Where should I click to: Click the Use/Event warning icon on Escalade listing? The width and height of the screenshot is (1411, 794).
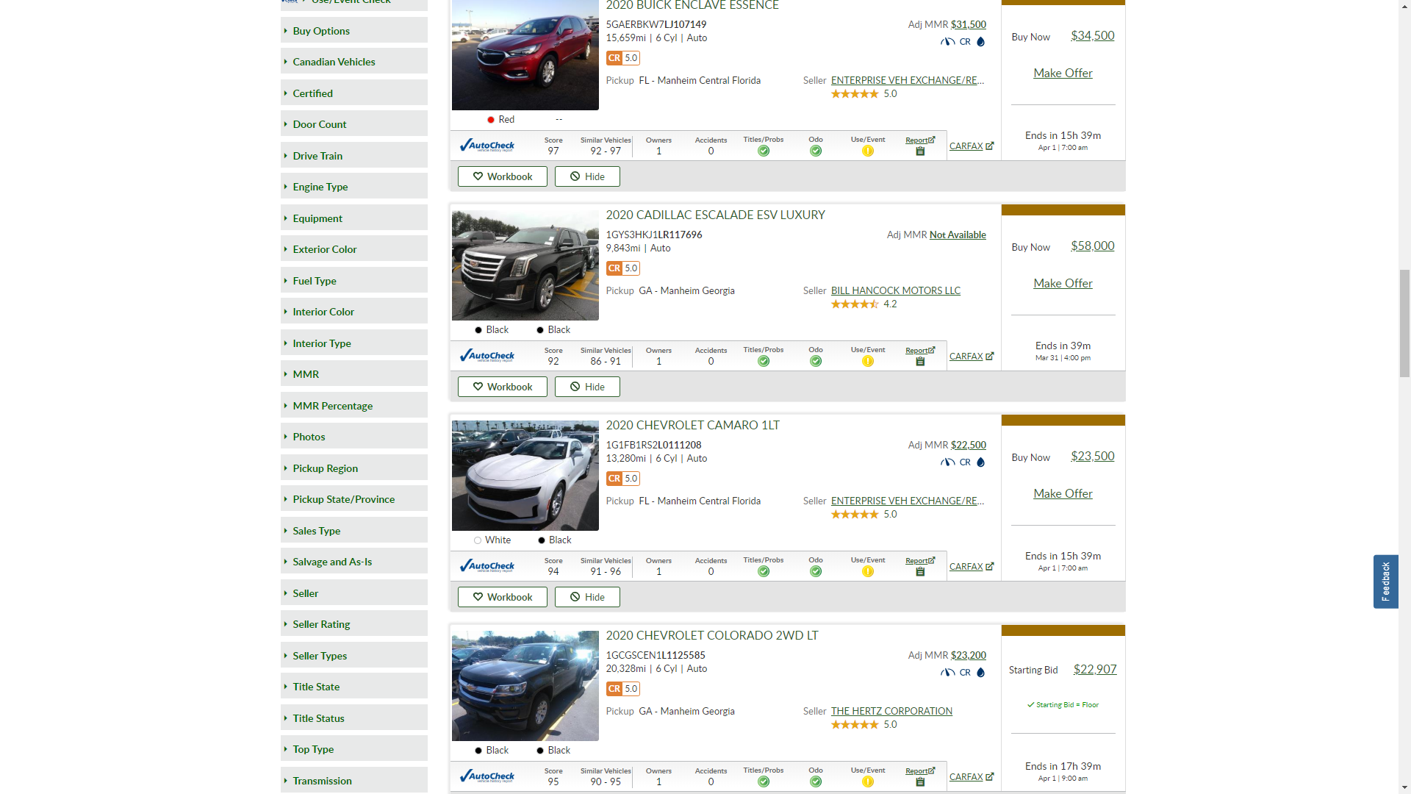pyautogui.click(x=868, y=361)
